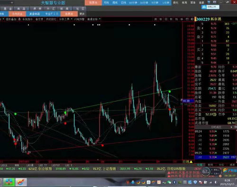Select the 日线 period tab
The height and width of the screenshot is (187, 237).
tap(123, 2)
